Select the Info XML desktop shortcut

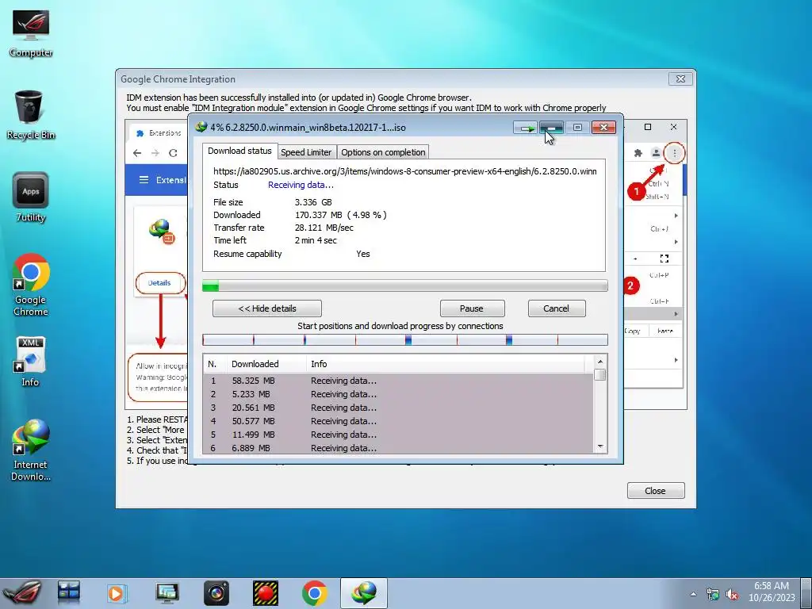[x=31, y=362]
